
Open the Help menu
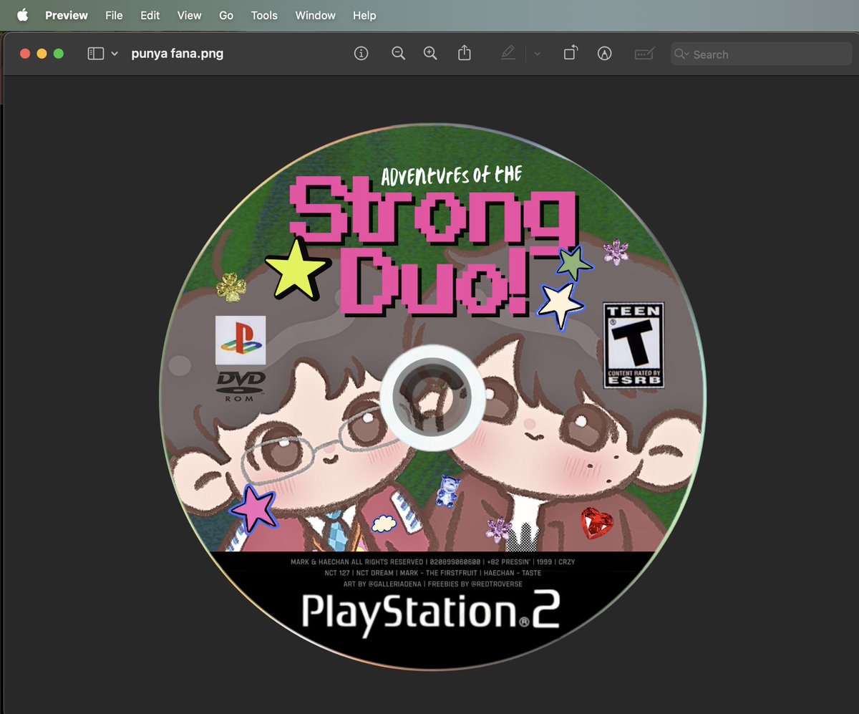tap(364, 15)
